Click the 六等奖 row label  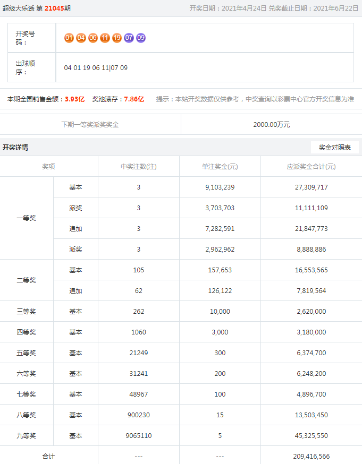click(27, 374)
